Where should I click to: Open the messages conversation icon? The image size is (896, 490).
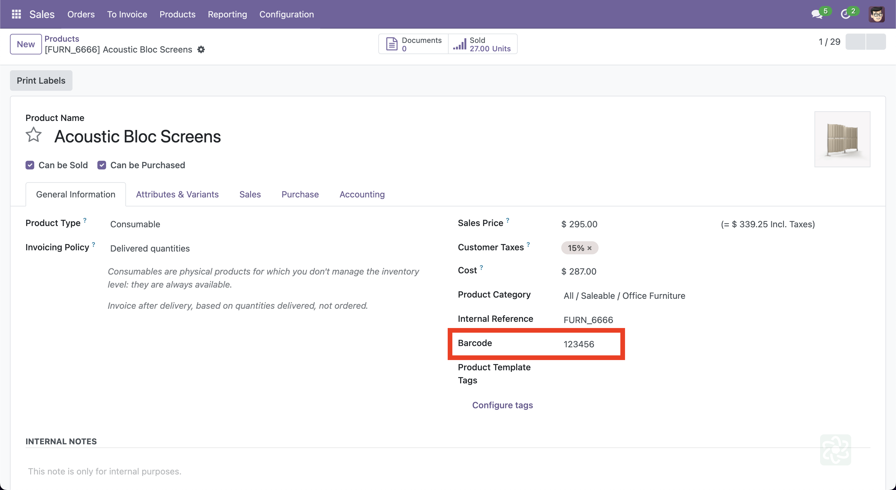(816, 14)
